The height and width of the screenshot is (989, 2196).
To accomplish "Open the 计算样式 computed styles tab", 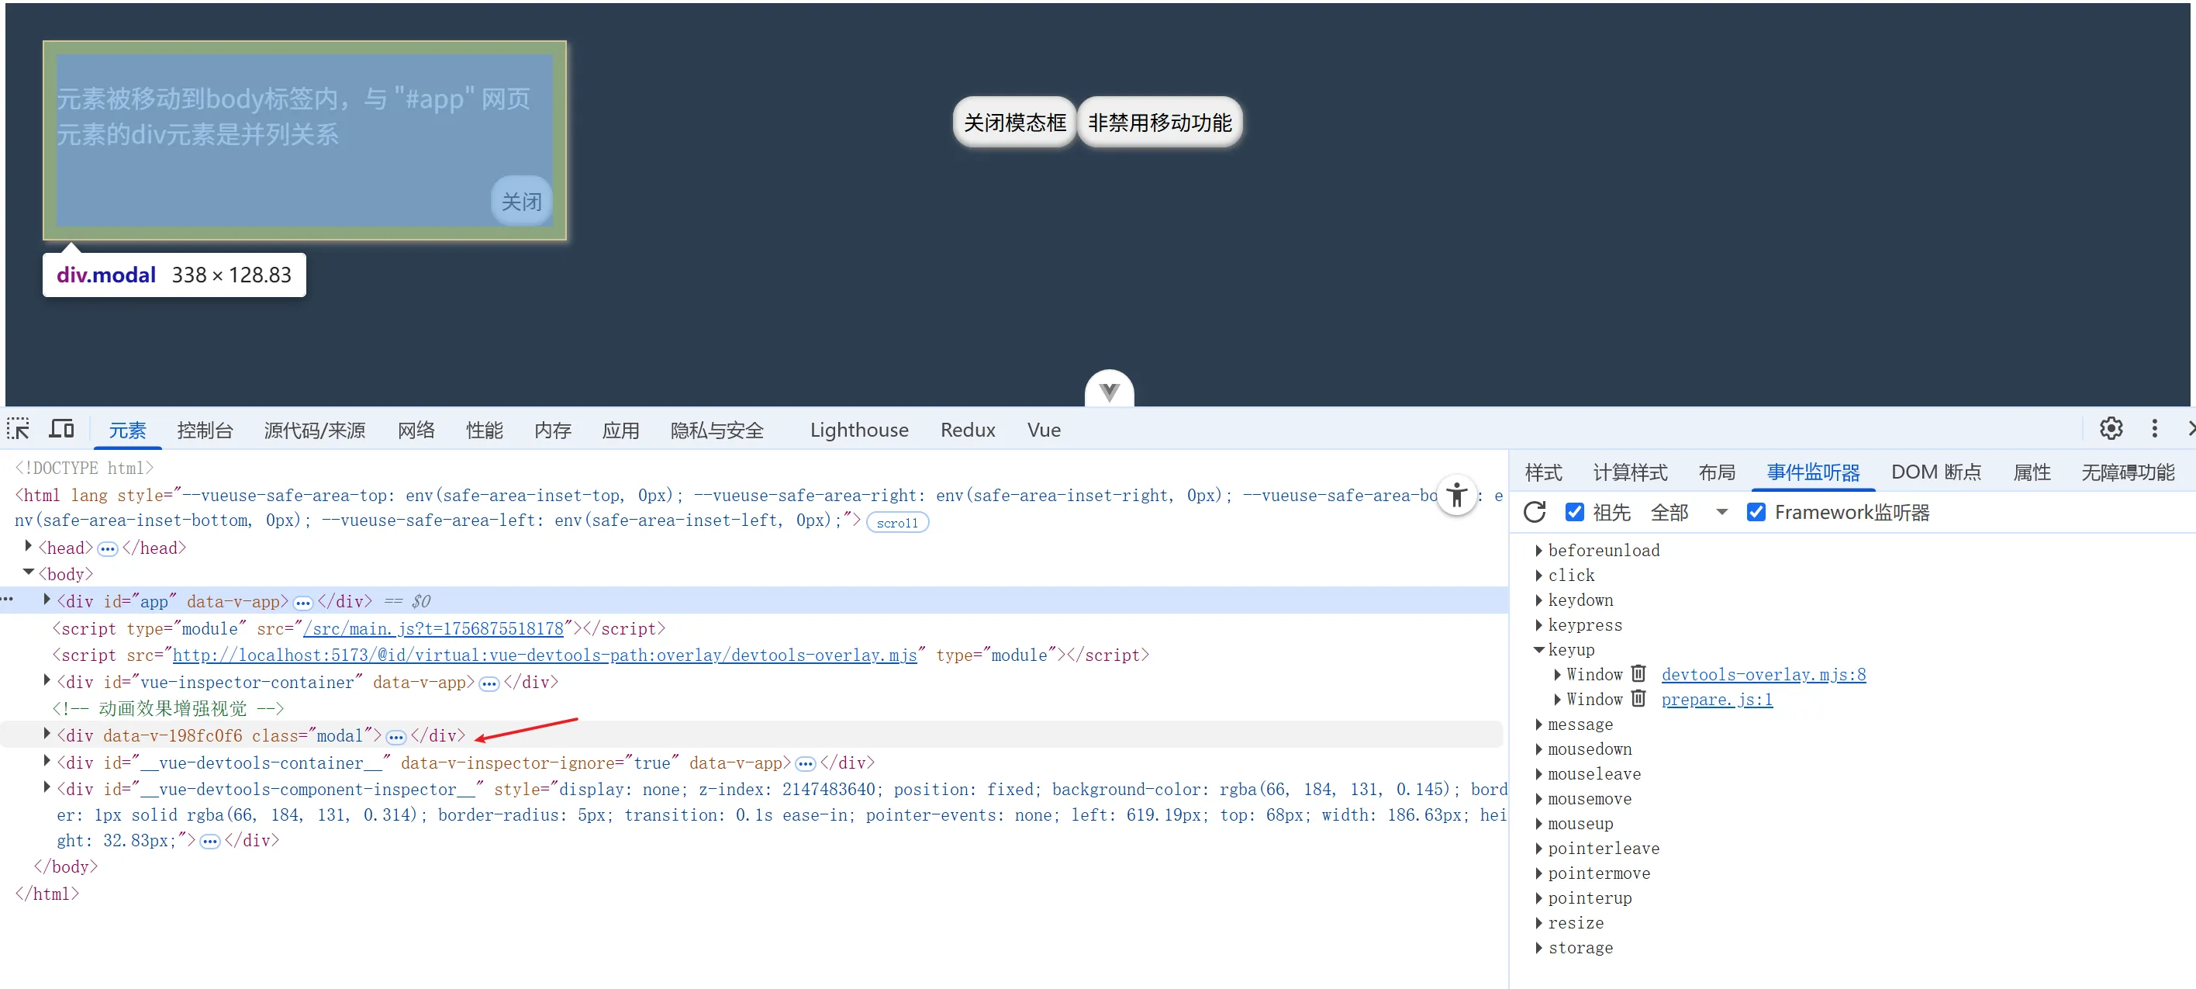I will 1629,472.
